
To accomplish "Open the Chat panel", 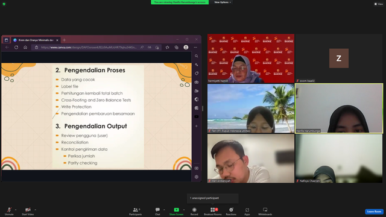I will (157, 211).
